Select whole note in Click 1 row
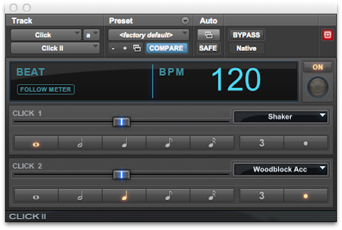 click(36, 143)
